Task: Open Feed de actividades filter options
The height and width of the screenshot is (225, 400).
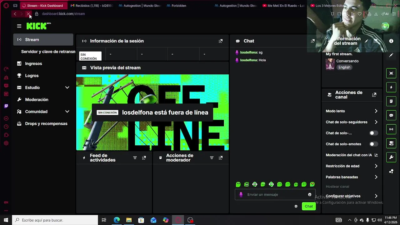Action: 135,158
